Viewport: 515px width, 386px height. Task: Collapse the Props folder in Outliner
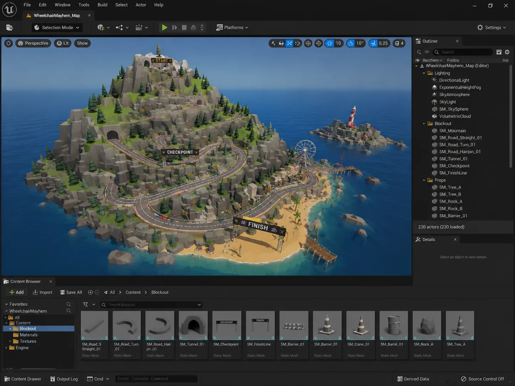pyautogui.click(x=424, y=180)
